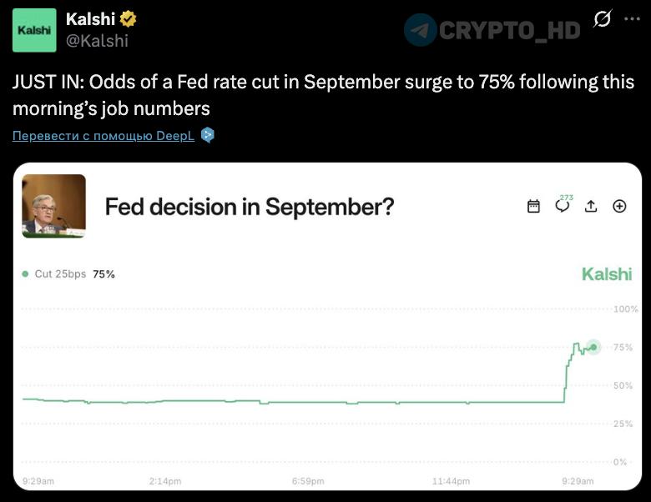Click the Fed decision in September title

pos(249,207)
